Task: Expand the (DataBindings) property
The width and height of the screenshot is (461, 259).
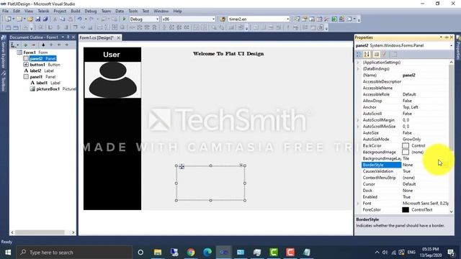Action: [358, 69]
